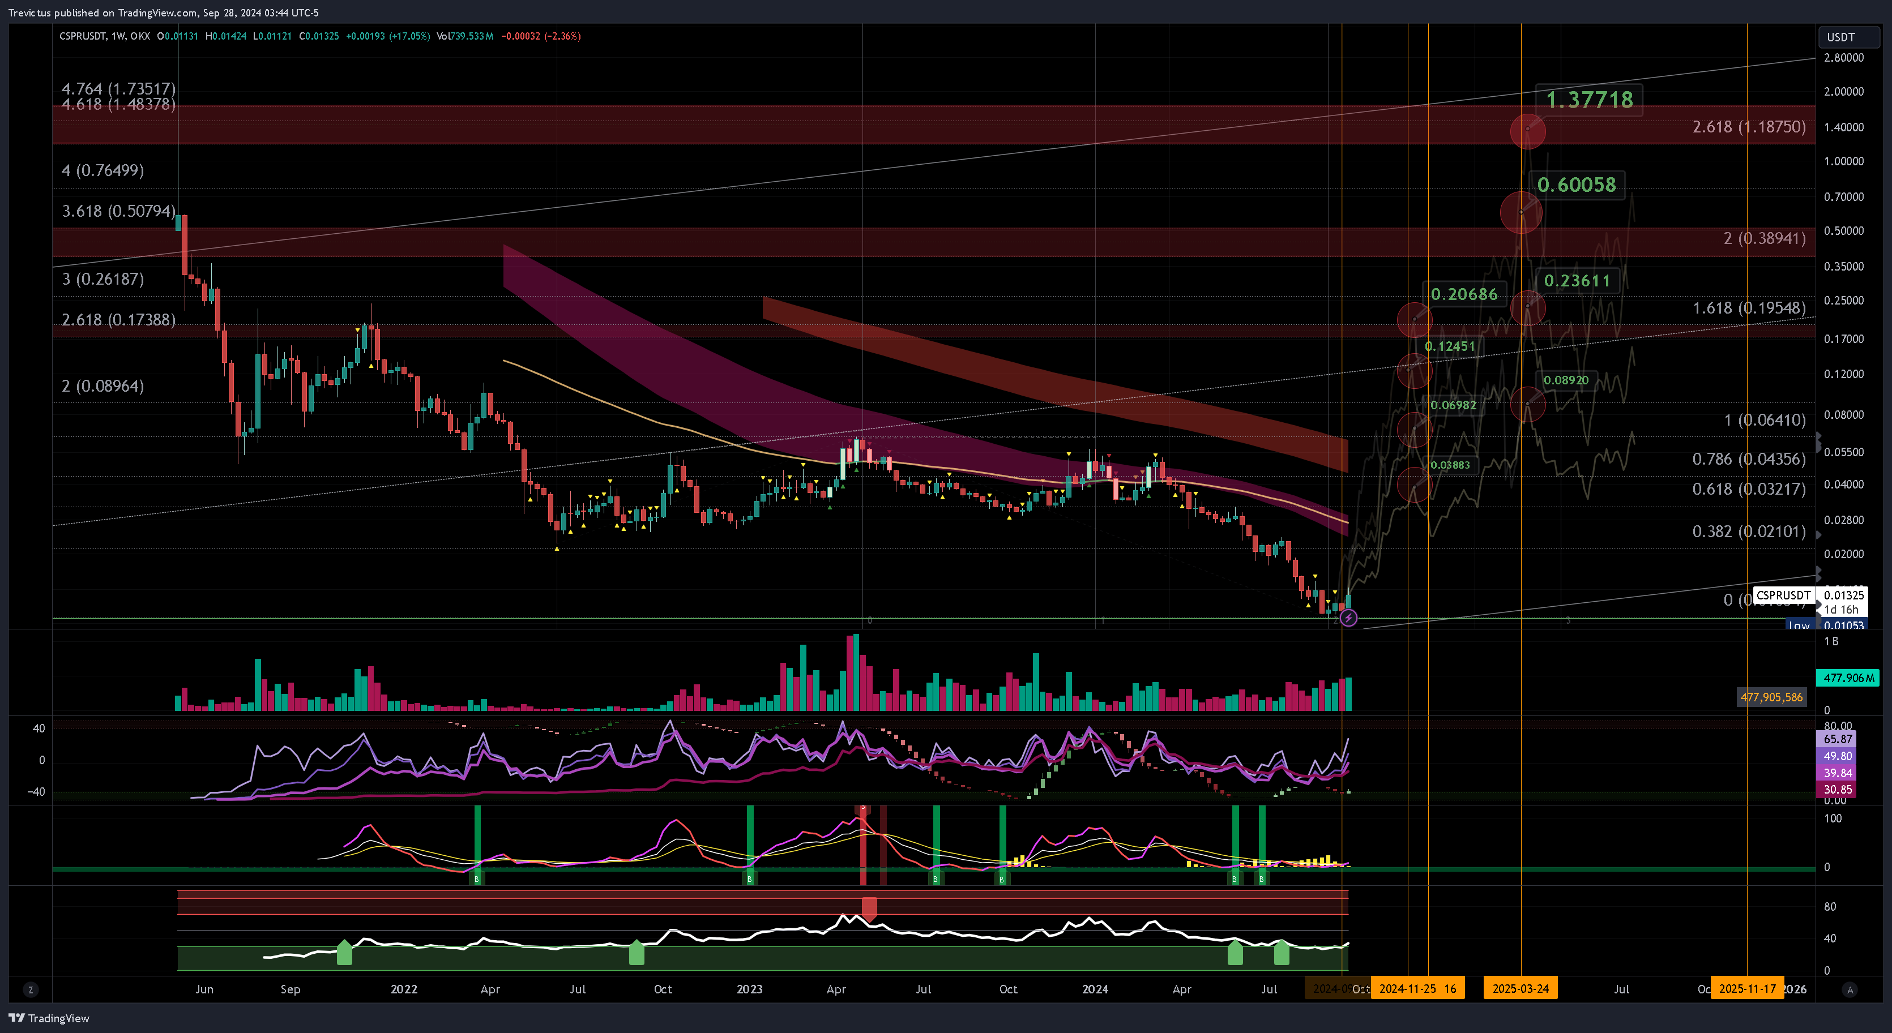1892x1033 pixels.
Task: Click the right-side Fibonacci label 2 (0.38941)
Action: (1764, 239)
